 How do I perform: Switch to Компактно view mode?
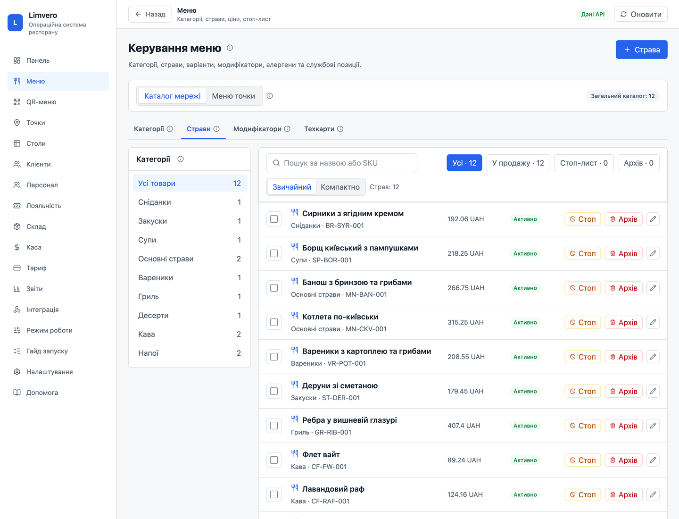[x=340, y=187]
